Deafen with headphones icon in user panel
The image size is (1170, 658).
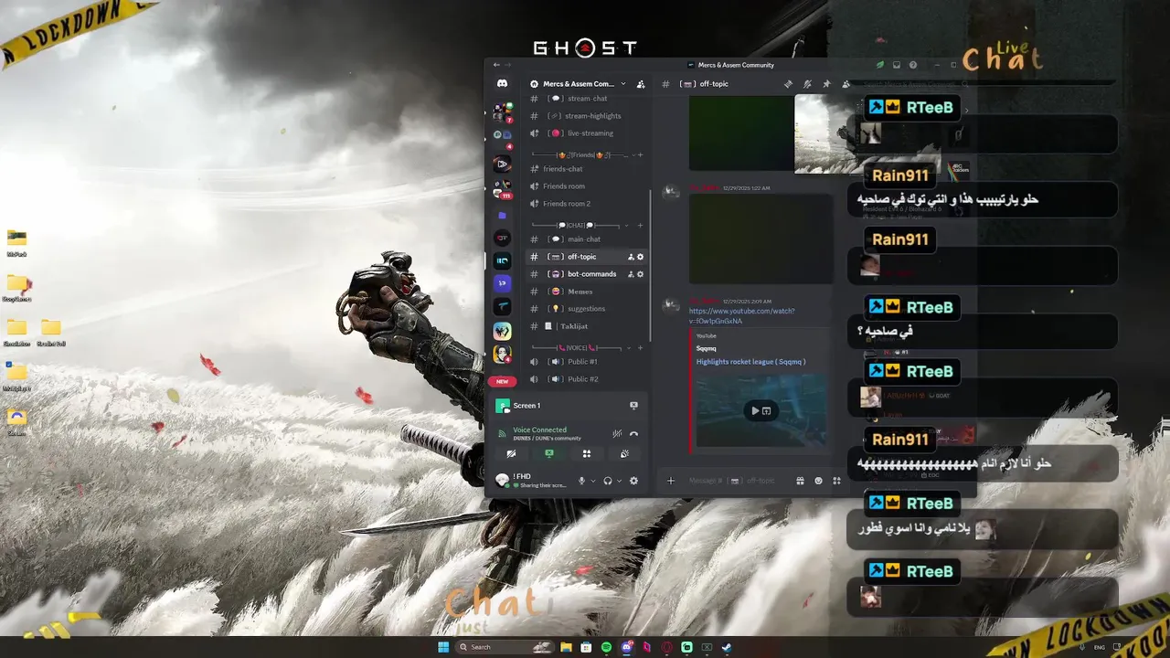tap(608, 481)
